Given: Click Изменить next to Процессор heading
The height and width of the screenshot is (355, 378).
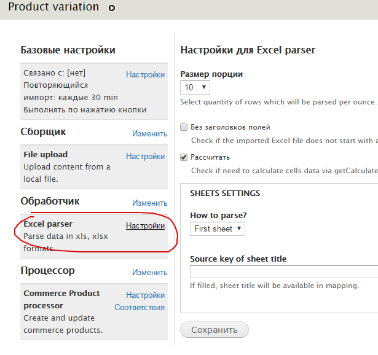Looking at the screenshot, I should pos(149,272).
